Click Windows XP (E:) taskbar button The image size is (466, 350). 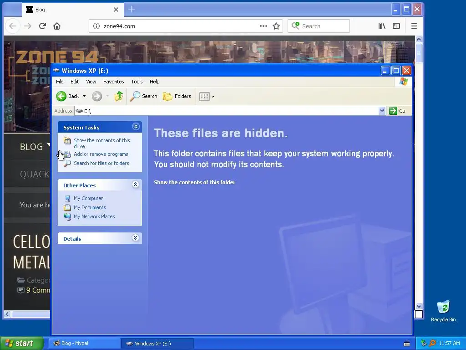[157, 344]
